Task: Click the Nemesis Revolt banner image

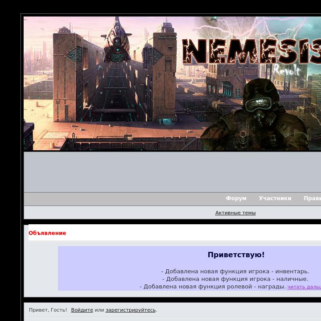Action: click(x=173, y=83)
